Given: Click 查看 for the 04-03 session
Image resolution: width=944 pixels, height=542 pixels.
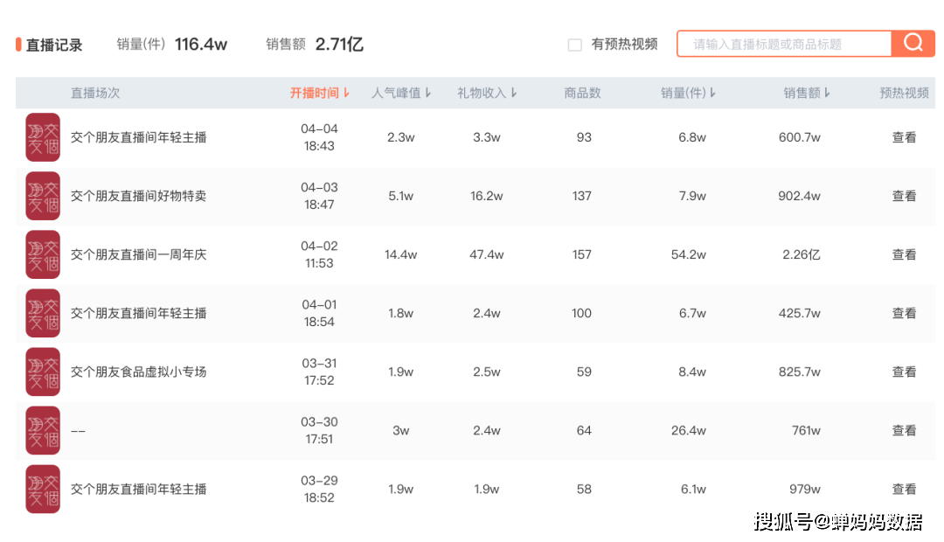Looking at the screenshot, I should pos(904,196).
